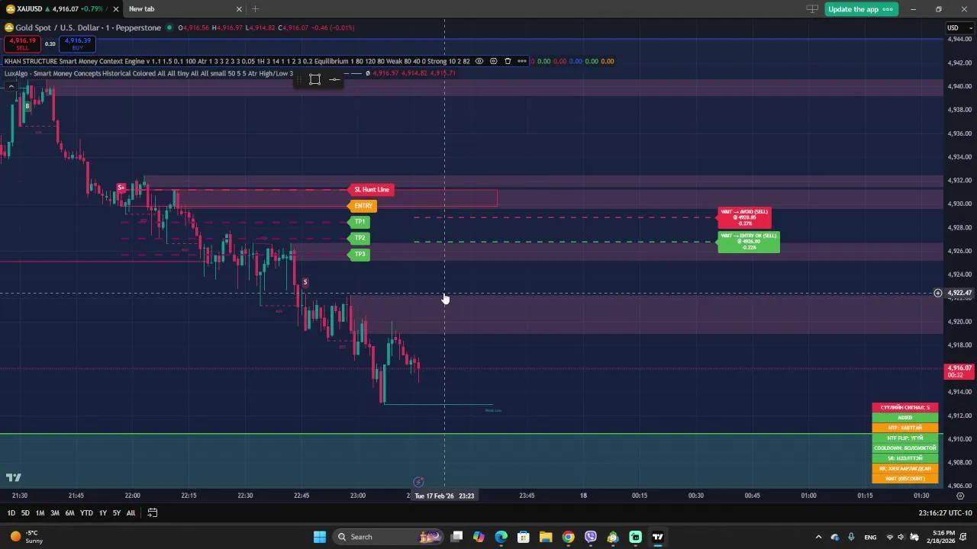Click the green TP3 label

click(x=360, y=254)
